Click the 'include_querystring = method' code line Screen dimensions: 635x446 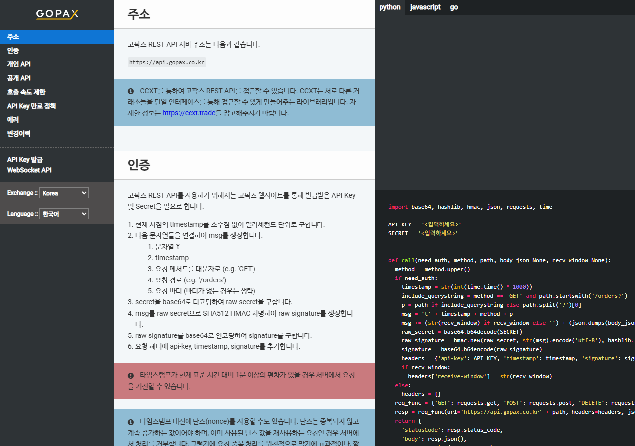[x=514, y=296]
